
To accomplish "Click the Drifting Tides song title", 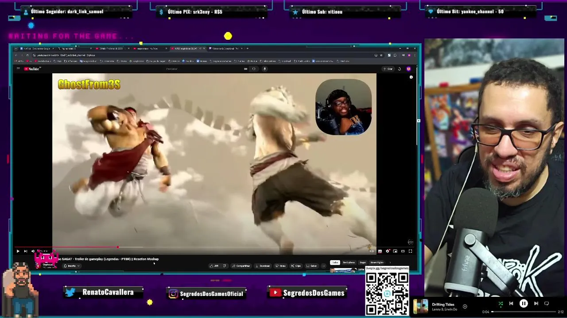I will 443,304.
